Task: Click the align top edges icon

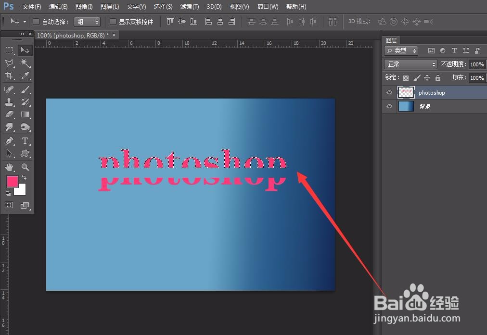Action: pos(170,22)
